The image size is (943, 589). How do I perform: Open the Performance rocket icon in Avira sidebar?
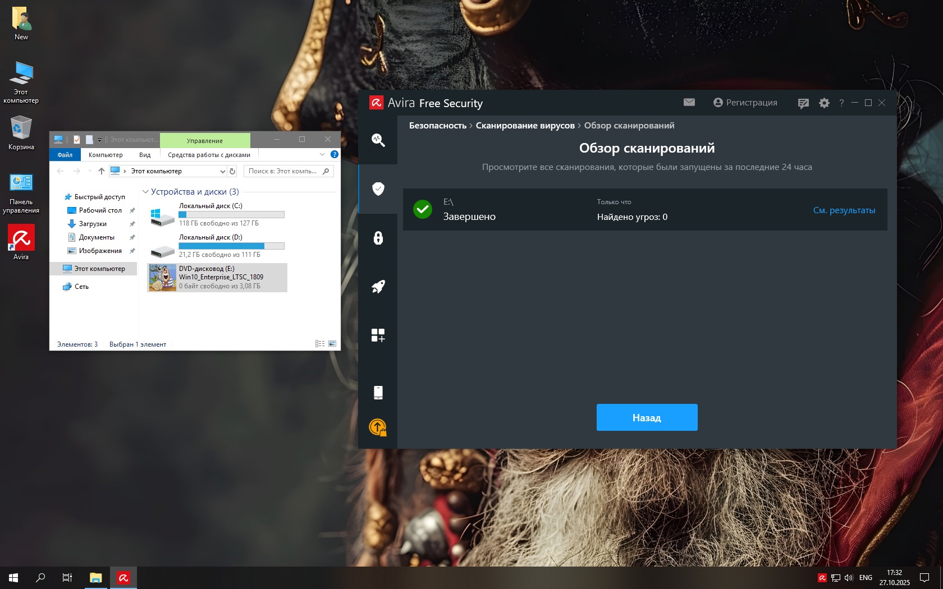tap(378, 287)
